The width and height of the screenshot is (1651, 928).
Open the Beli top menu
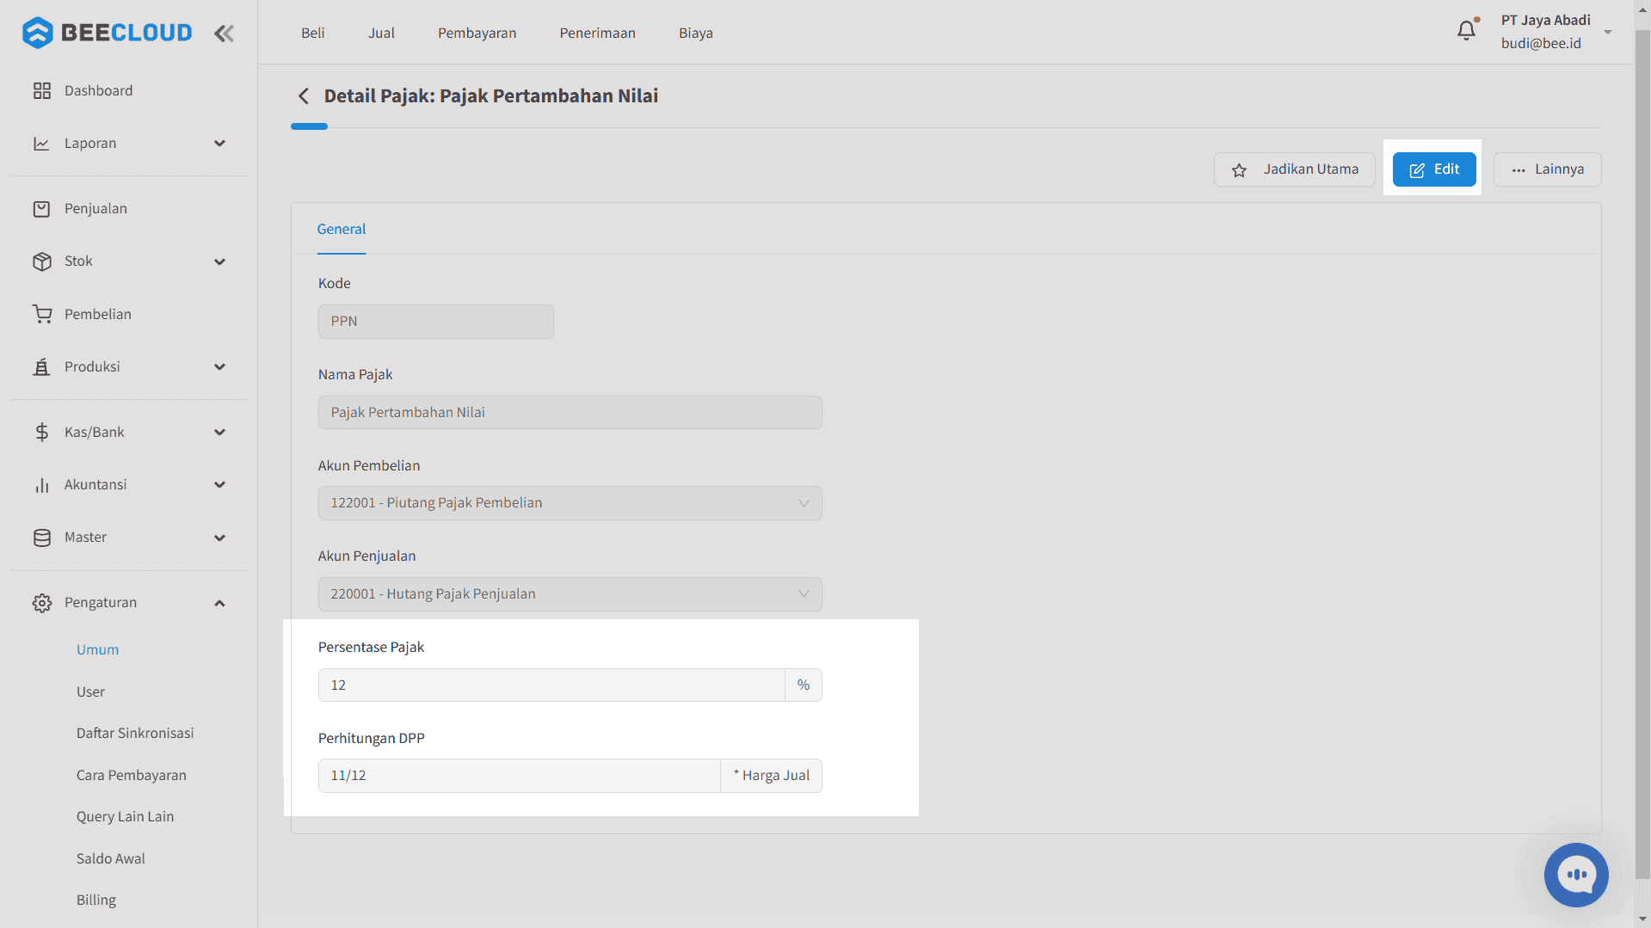[312, 33]
